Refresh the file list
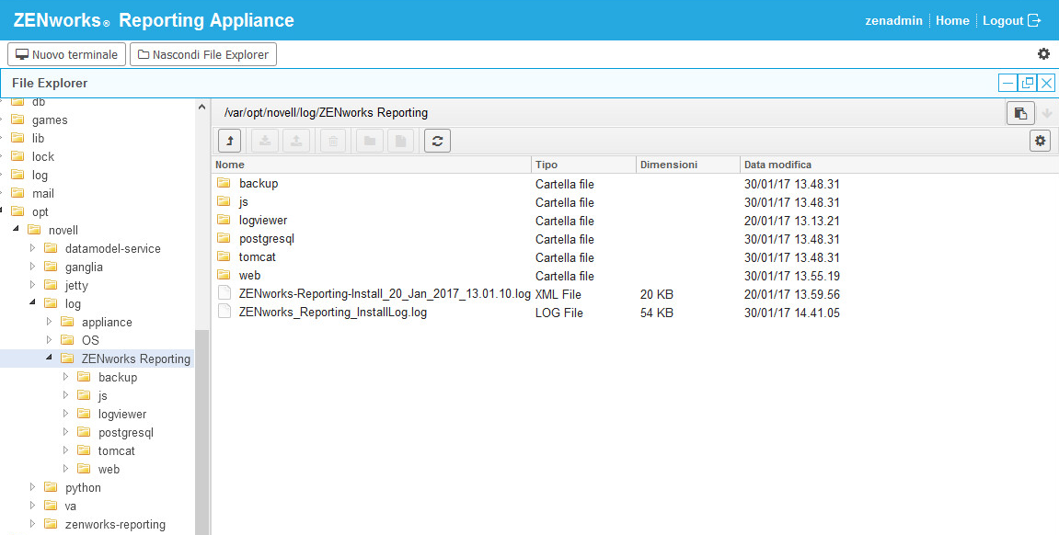Image resolution: width=1059 pixels, height=535 pixels. (437, 141)
